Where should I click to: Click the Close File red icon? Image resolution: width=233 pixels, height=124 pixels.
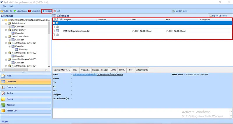coord(29,11)
